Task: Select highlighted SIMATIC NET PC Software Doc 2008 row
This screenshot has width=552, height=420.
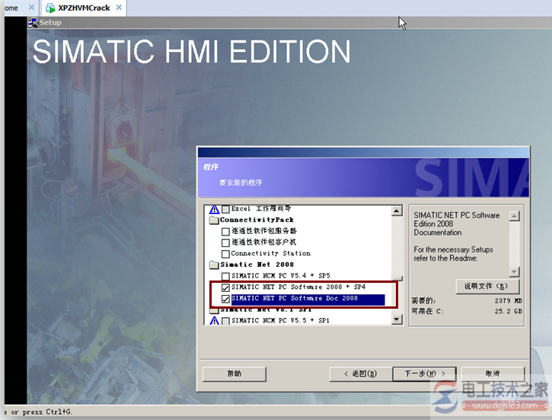Action: tap(308, 299)
